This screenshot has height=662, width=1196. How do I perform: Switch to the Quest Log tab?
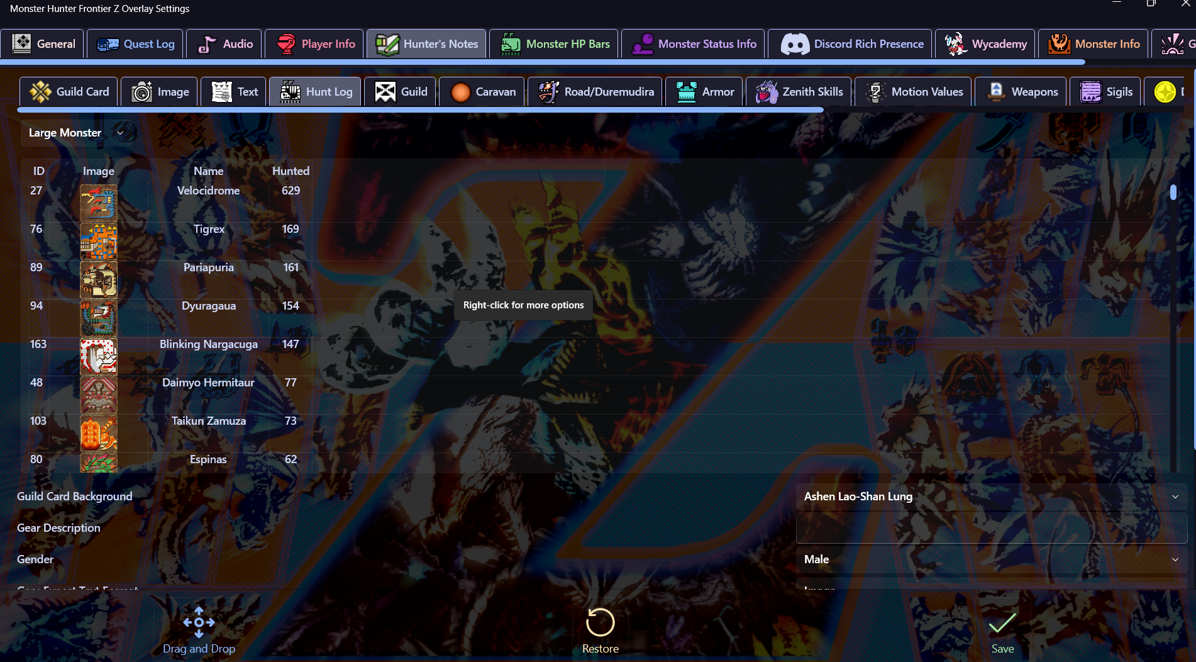tap(135, 44)
